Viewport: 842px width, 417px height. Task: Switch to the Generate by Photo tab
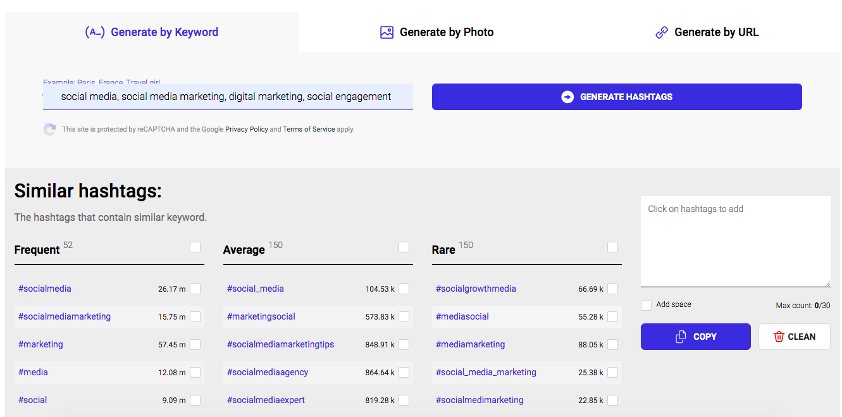tap(446, 32)
